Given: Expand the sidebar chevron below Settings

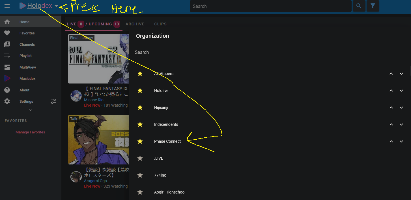Looking at the screenshot, I should (x=30, y=110).
